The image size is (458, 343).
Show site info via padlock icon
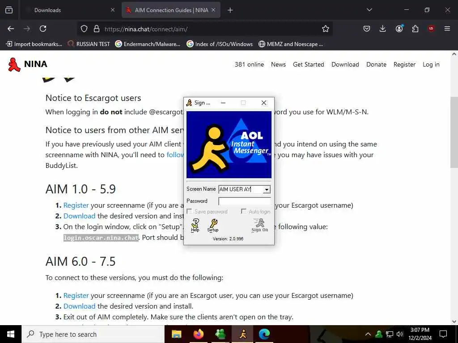point(97,29)
